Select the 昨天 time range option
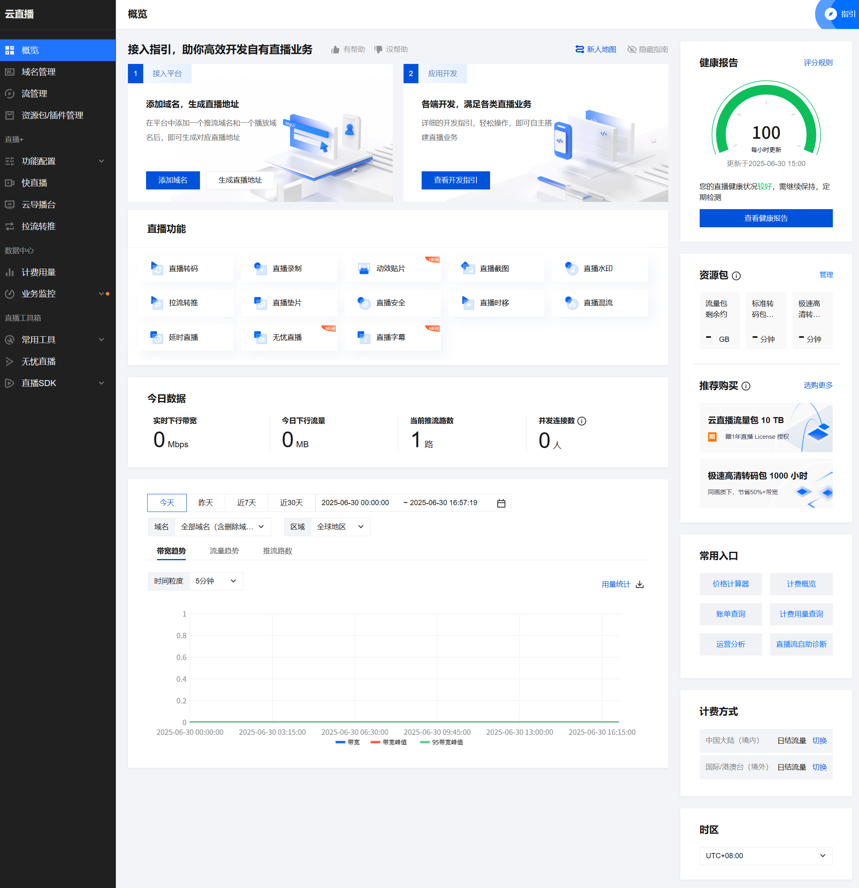 point(205,503)
